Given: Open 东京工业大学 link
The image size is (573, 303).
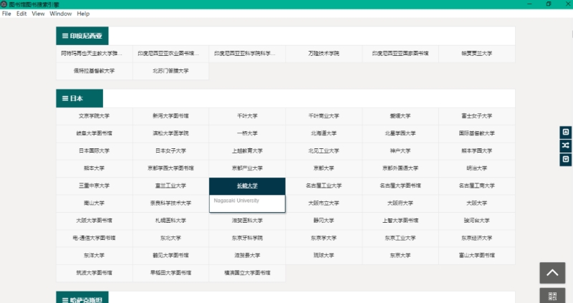Looking at the screenshot, I should [x=400, y=238].
